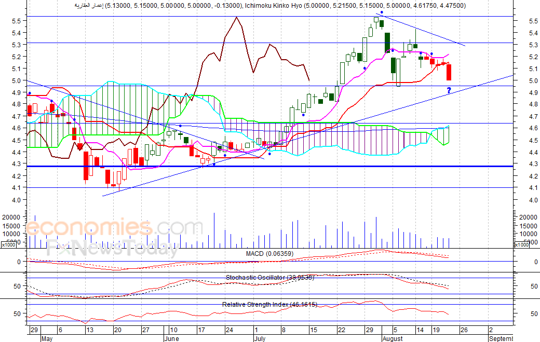
Task: Click the 5.5 value on left price axis
Action: (x=17, y=21)
